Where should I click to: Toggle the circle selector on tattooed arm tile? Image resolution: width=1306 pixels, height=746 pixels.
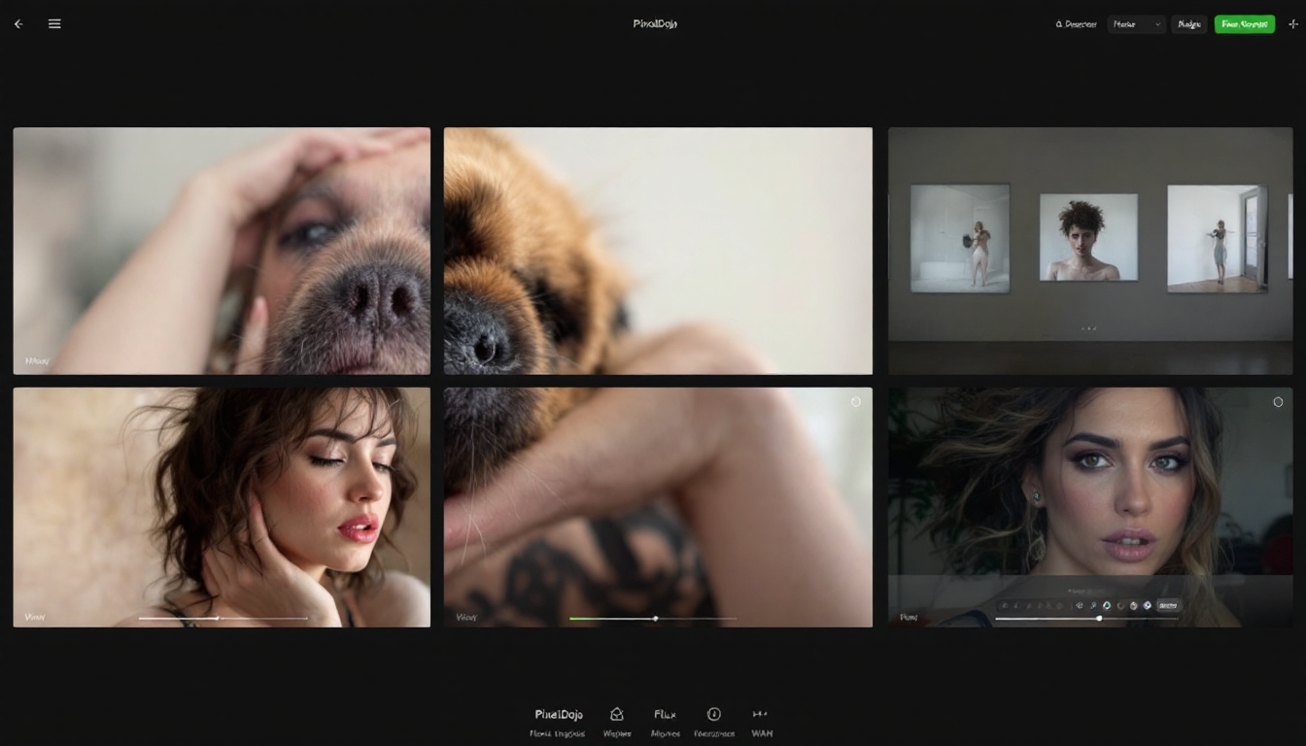pyautogui.click(x=856, y=402)
